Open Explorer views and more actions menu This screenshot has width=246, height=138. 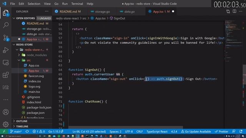[x=47, y=11]
